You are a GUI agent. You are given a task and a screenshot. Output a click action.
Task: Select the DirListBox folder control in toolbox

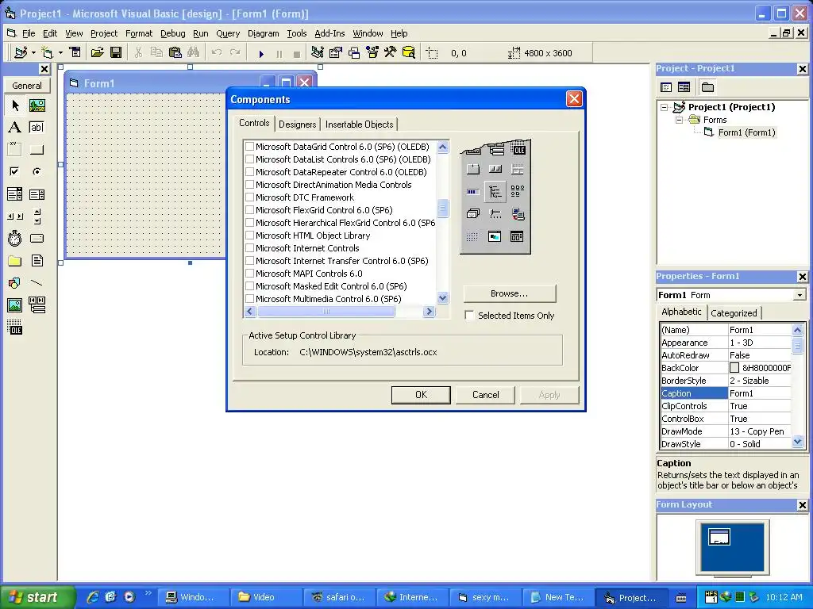pyautogui.click(x=15, y=260)
